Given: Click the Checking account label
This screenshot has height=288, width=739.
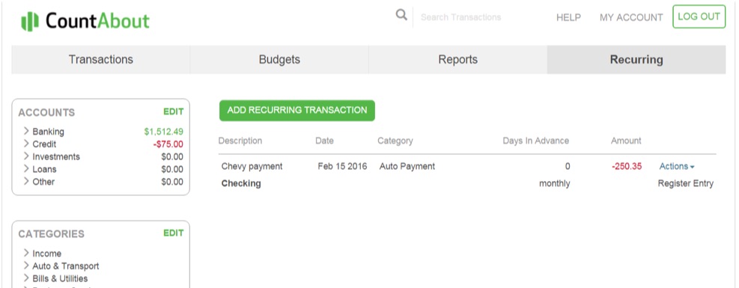Looking at the screenshot, I should 241,183.
